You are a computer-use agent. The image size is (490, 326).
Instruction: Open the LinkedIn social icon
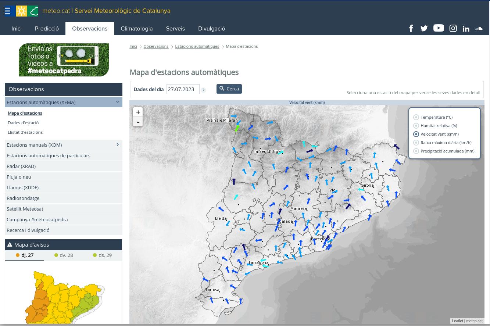466,29
